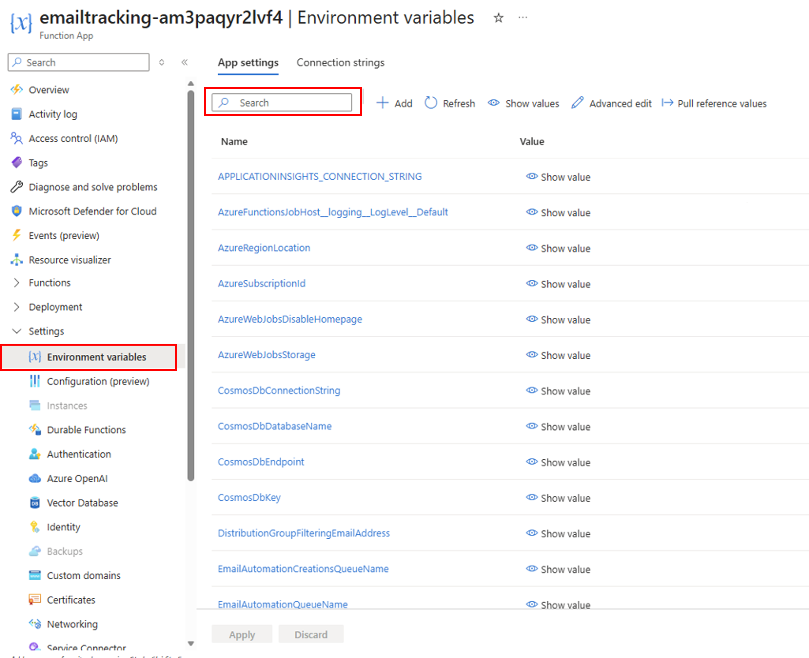
Task: Click the sidebar scrollbar thumb
Action: pos(191,286)
